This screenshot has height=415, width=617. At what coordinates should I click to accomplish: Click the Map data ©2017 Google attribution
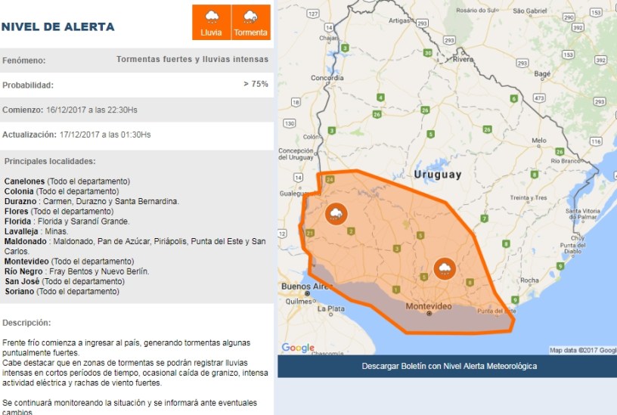coord(581,350)
